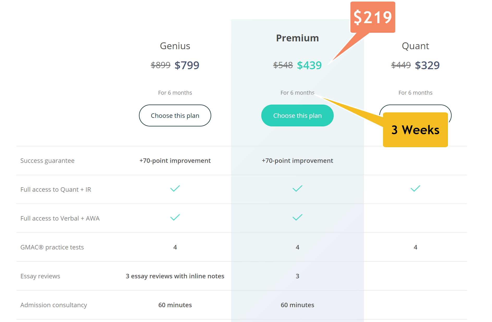
Task: Click the Genius plan Verbal + AWA checkmark
Action: (175, 217)
